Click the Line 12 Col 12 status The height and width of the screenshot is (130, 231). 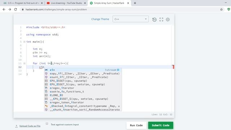pos(162,114)
